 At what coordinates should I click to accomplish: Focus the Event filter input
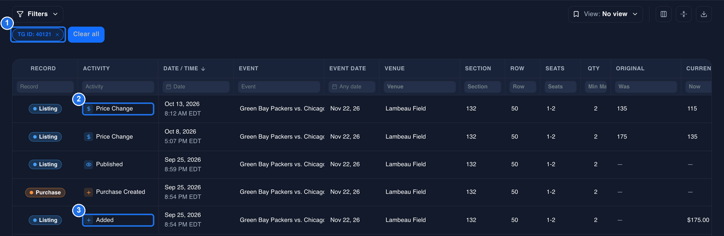(x=279, y=86)
